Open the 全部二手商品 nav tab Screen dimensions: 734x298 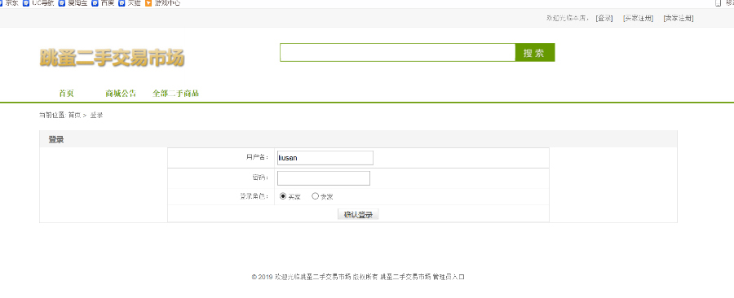coord(175,94)
